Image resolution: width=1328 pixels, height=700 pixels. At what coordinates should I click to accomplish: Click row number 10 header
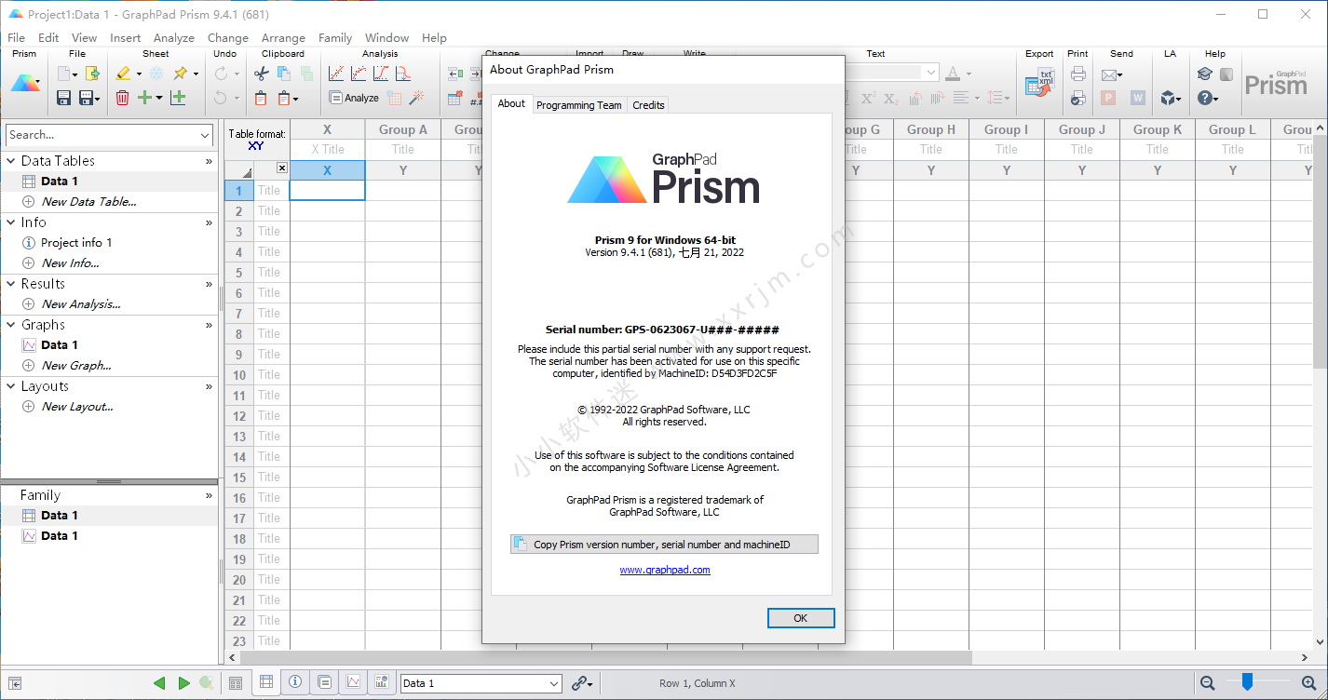239,375
